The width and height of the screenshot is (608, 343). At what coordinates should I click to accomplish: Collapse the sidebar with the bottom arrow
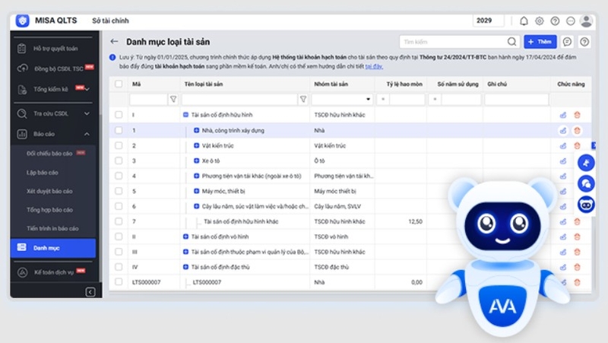pos(90,292)
